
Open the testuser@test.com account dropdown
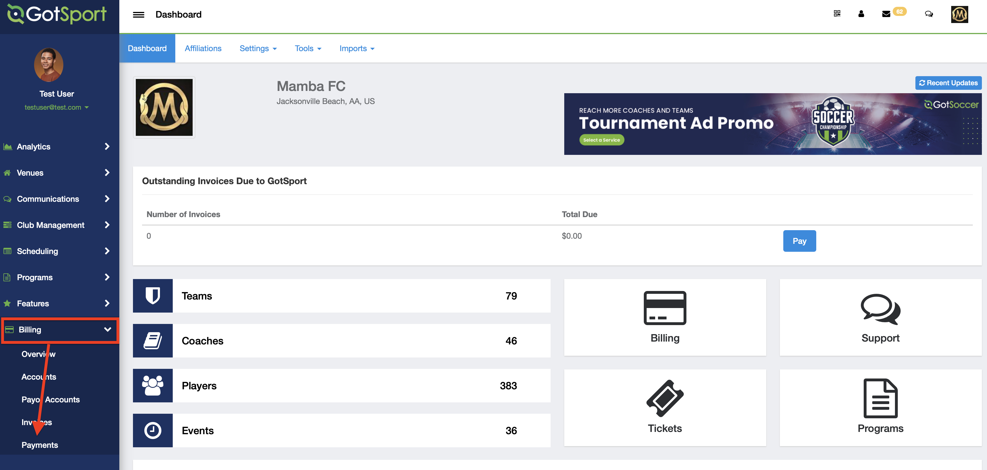tap(56, 107)
